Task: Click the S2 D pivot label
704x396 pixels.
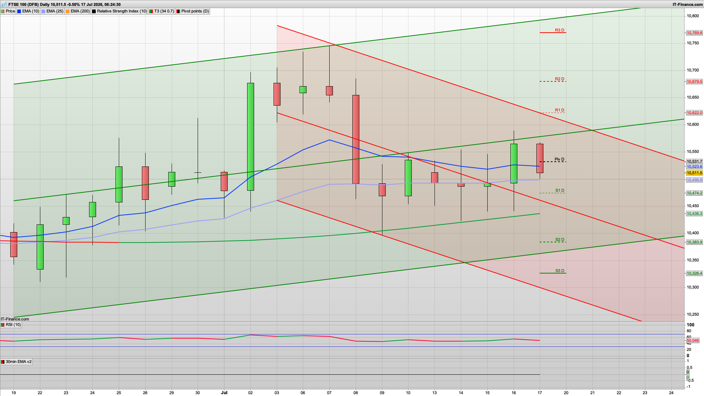Action: [560, 240]
